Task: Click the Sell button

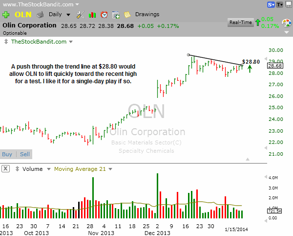Action: pyautogui.click(x=25, y=154)
